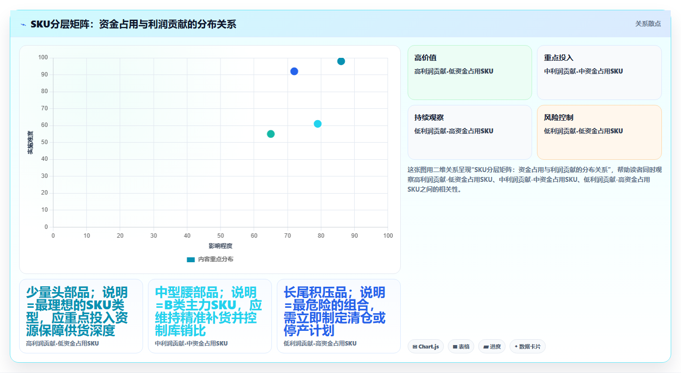Click 低利润贡献-高资金占用SKU in 持续观察 card
Image resolution: width=681 pixels, height=373 pixels.
454,131
